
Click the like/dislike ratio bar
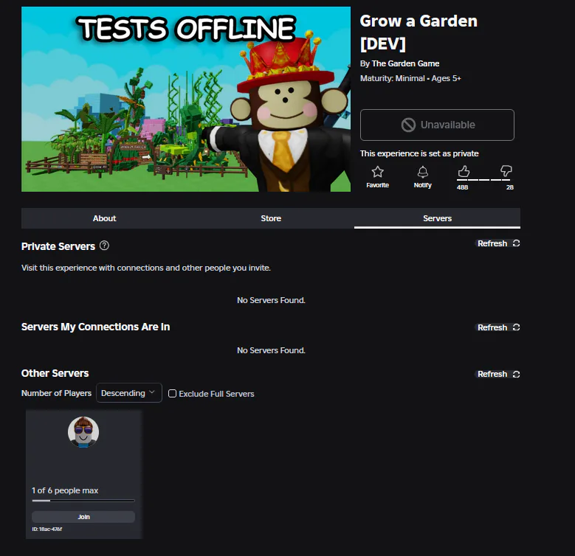point(483,180)
